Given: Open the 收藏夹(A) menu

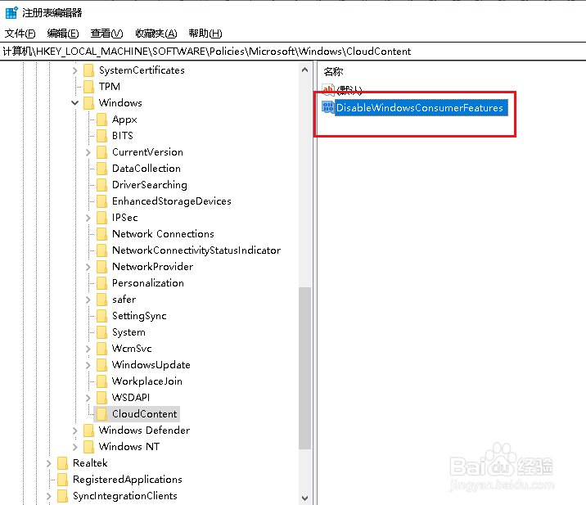Looking at the screenshot, I should tap(156, 34).
